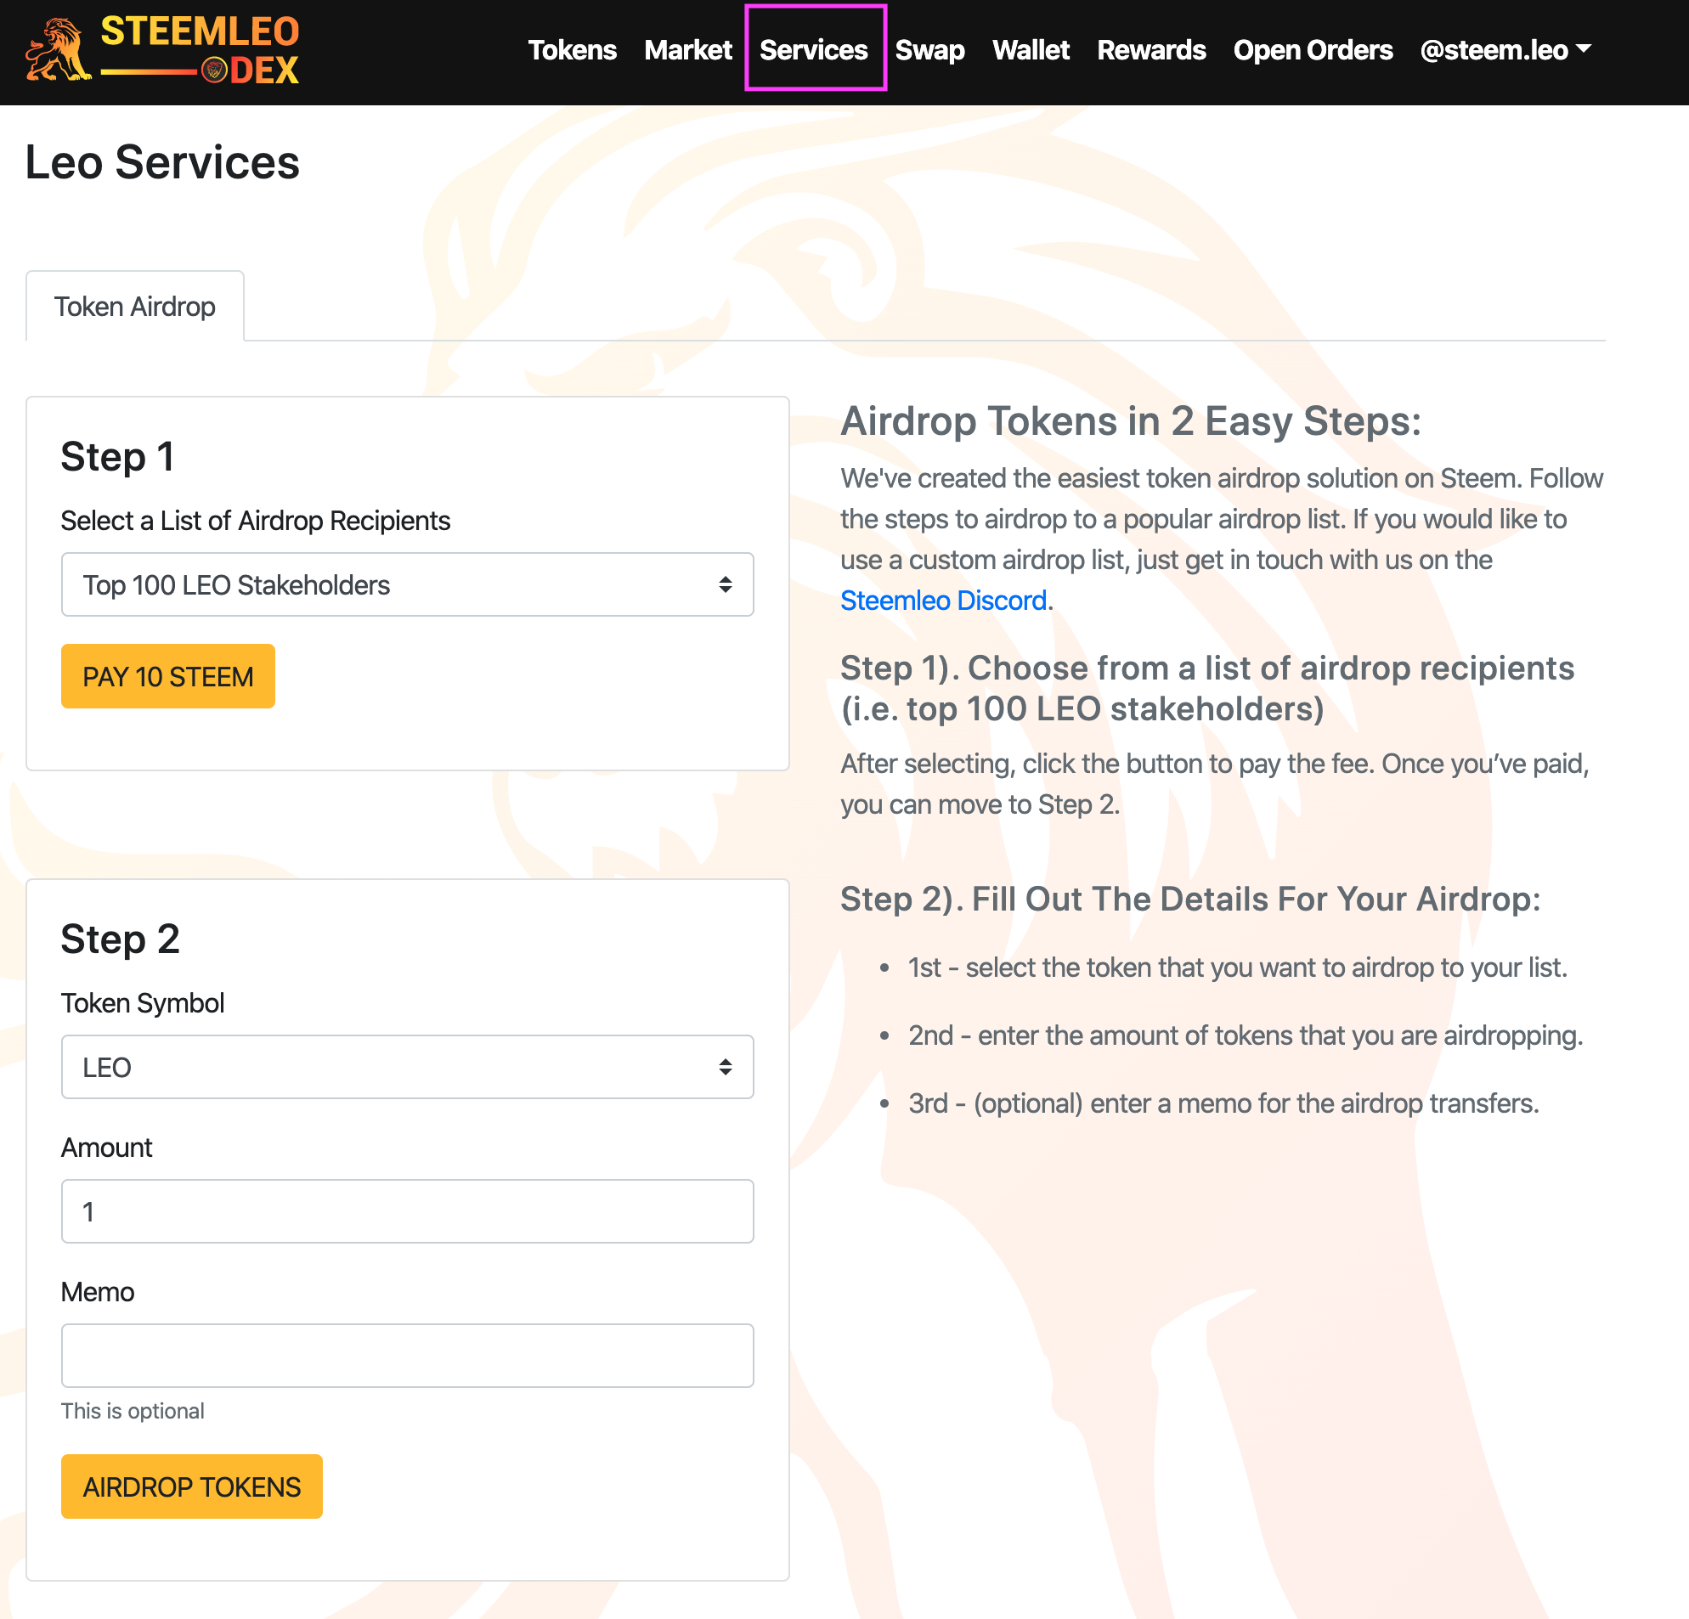Select the Services nav item
Image resolution: width=1689 pixels, height=1619 pixels.
point(813,50)
